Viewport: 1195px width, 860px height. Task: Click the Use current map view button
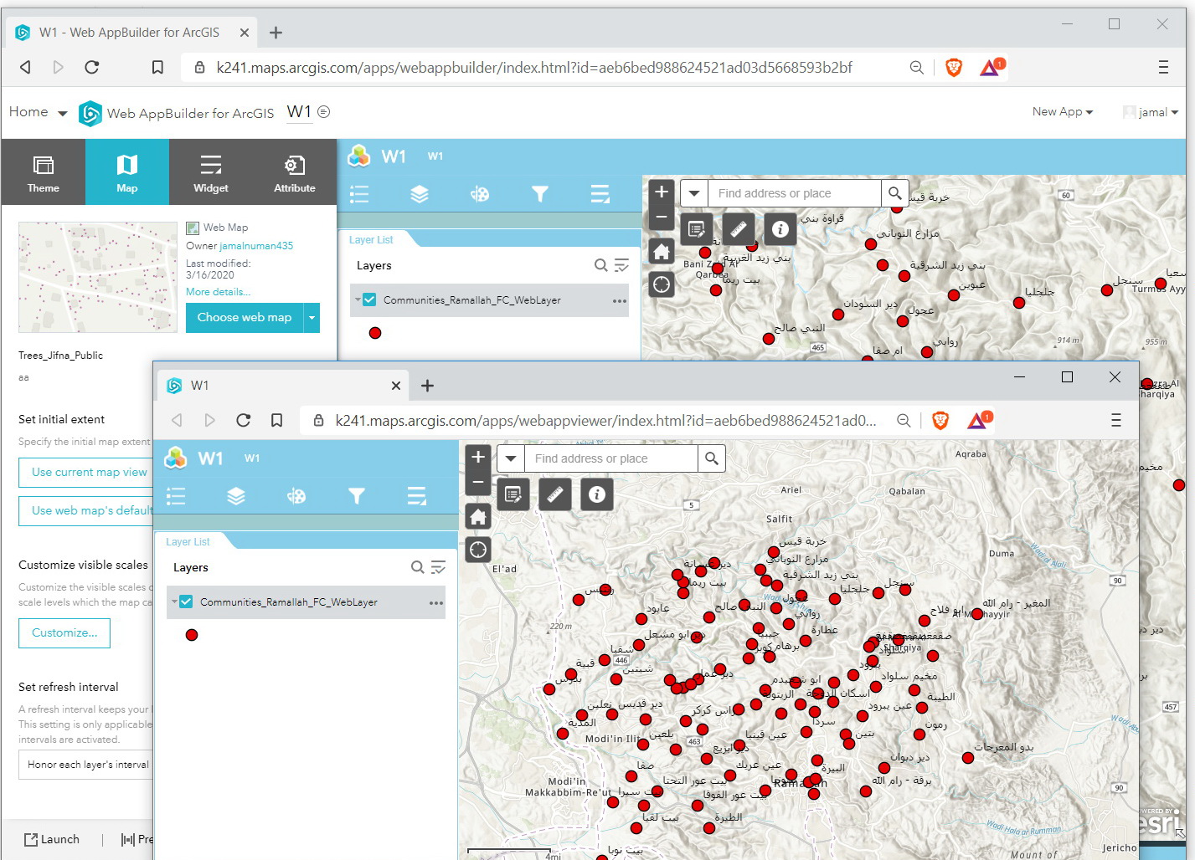click(x=89, y=473)
